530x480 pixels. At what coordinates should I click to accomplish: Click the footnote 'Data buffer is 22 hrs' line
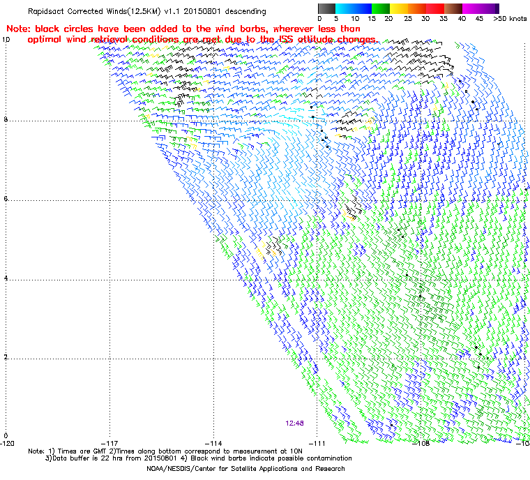(x=199, y=458)
